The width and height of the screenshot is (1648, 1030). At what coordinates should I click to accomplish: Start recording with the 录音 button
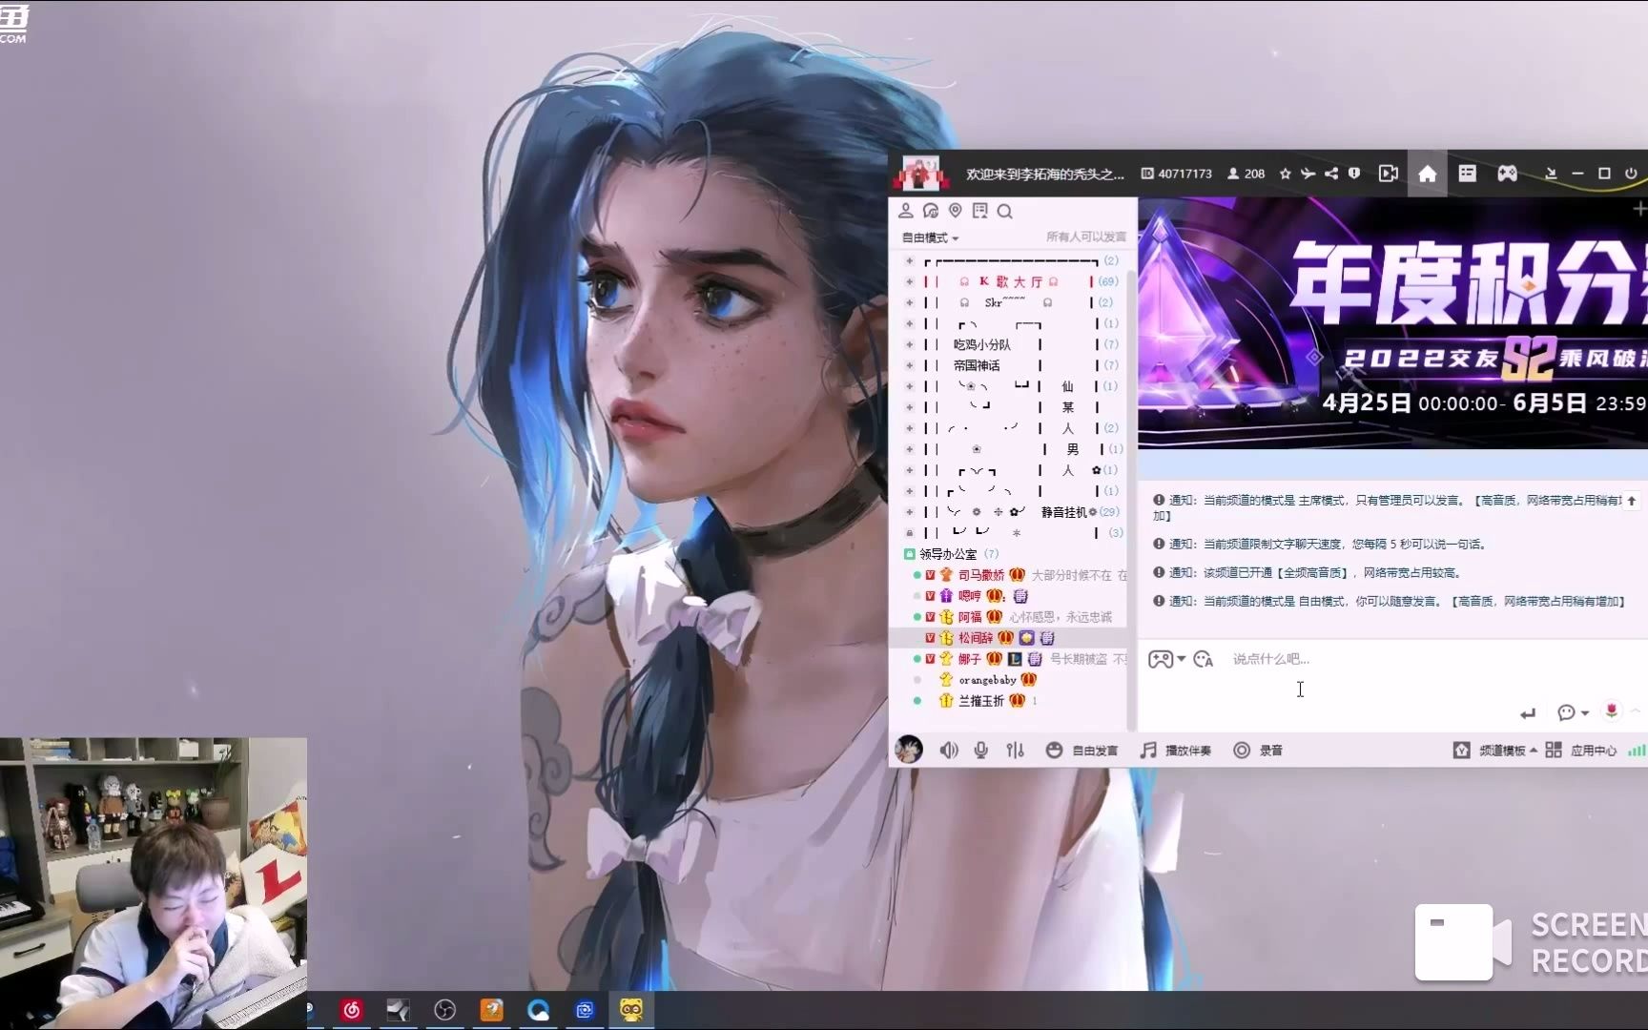click(x=1258, y=751)
